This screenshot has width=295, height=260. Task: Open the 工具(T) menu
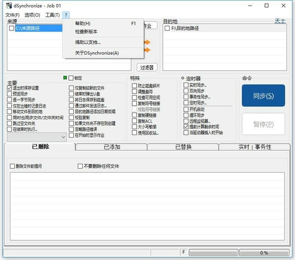tap(53, 15)
